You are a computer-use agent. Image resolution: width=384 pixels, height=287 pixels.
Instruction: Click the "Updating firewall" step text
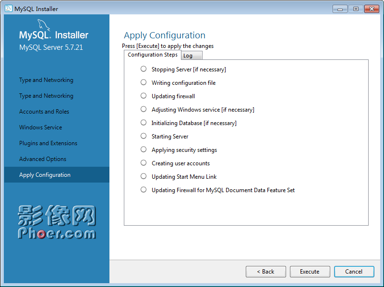pyautogui.click(x=173, y=96)
